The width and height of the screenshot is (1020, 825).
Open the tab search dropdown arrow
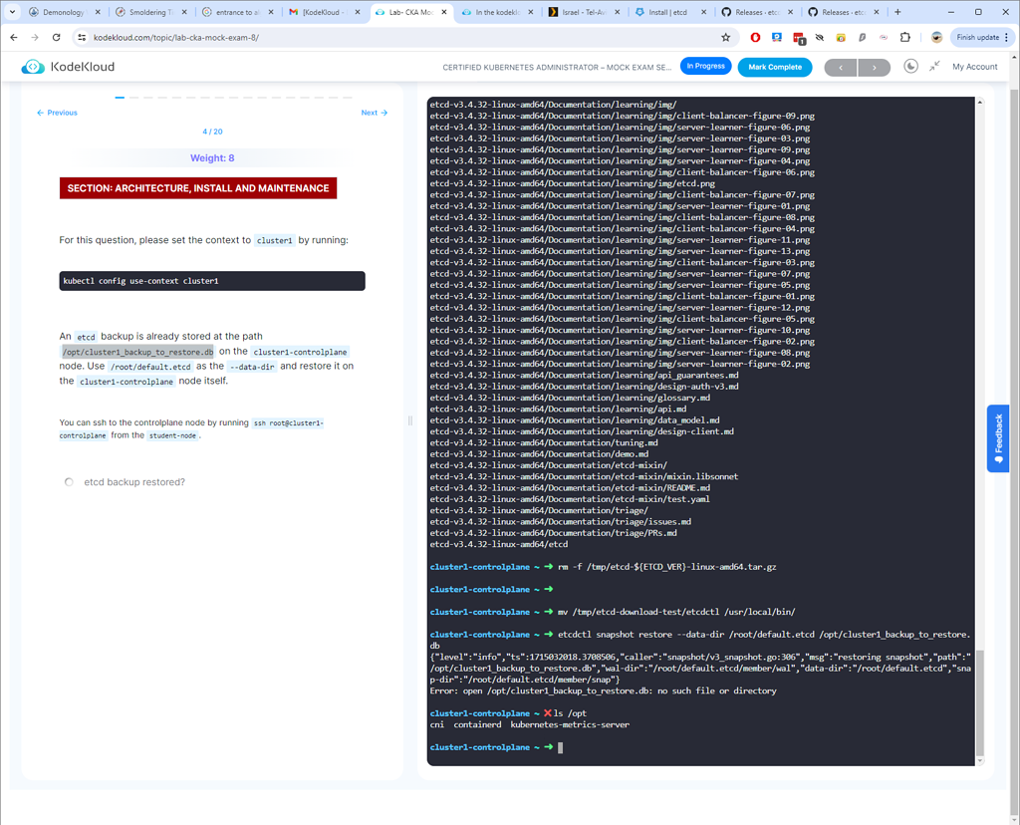point(13,13)
